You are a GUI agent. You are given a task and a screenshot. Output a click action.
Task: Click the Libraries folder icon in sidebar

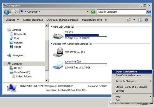[x=9, y=30]
